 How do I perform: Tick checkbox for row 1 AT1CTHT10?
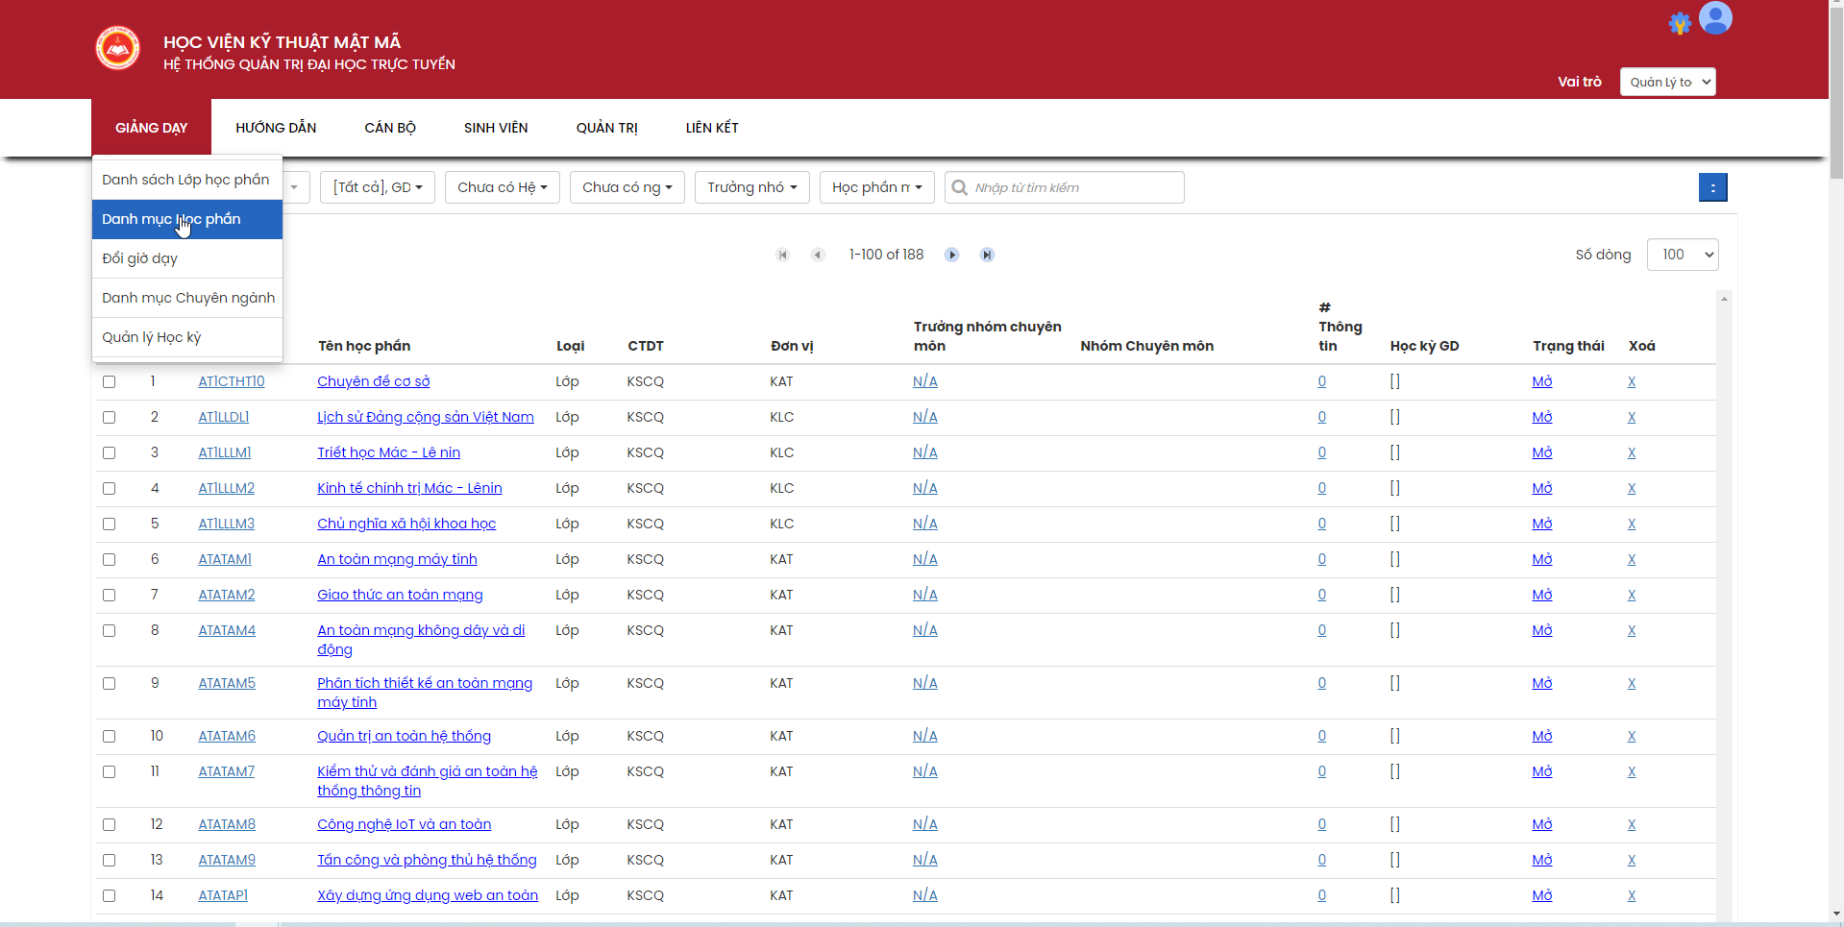tap(109, 381)
